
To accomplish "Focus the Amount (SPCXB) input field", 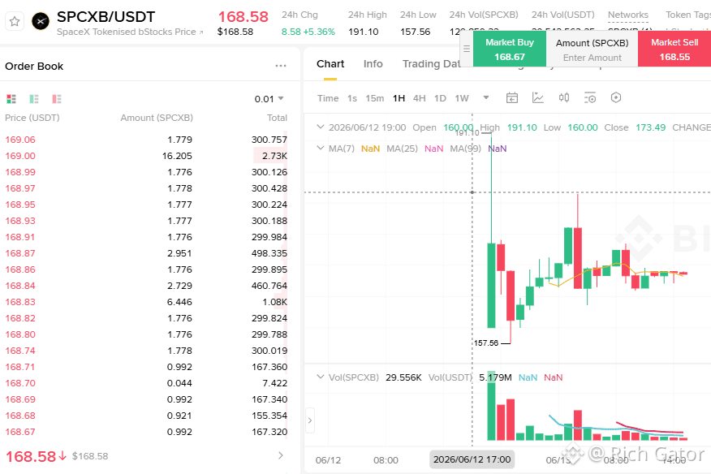I will [592, 58].
